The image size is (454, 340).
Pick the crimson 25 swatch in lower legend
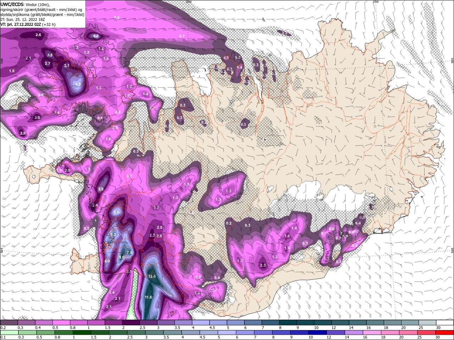click(426, 333)
